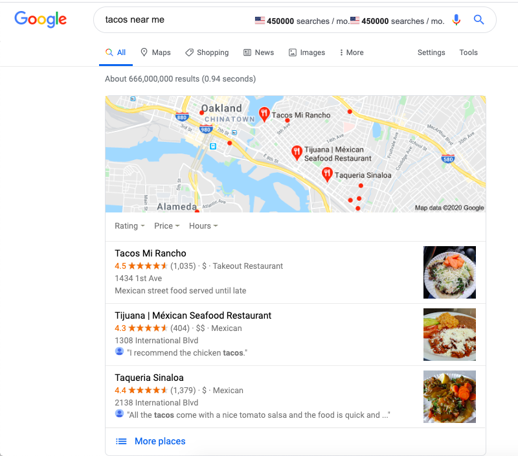This screenshot has height=456, width=518.
Task: Click the Google logo
Action: click(x=40, y=19)
